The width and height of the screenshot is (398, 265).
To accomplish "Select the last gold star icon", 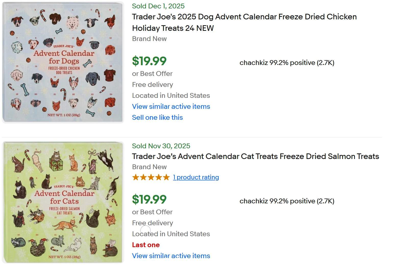I will coord(166,177).
